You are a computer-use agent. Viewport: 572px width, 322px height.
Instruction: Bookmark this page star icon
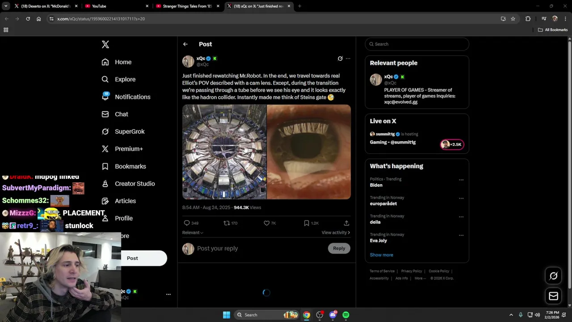click(513, 19)
